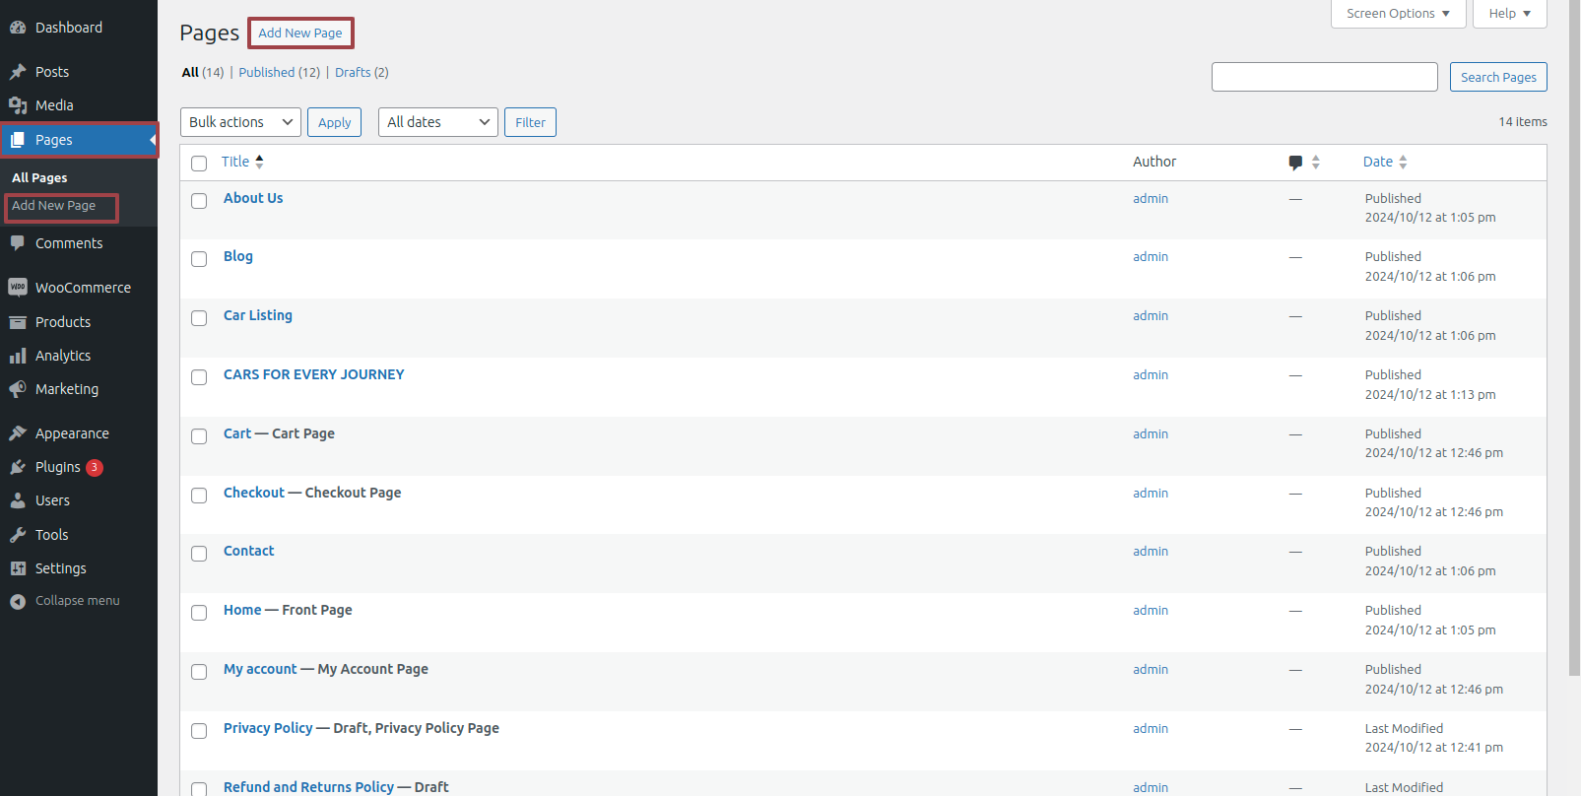
Task: Click the Media library icon
Action: pos(18,105)
